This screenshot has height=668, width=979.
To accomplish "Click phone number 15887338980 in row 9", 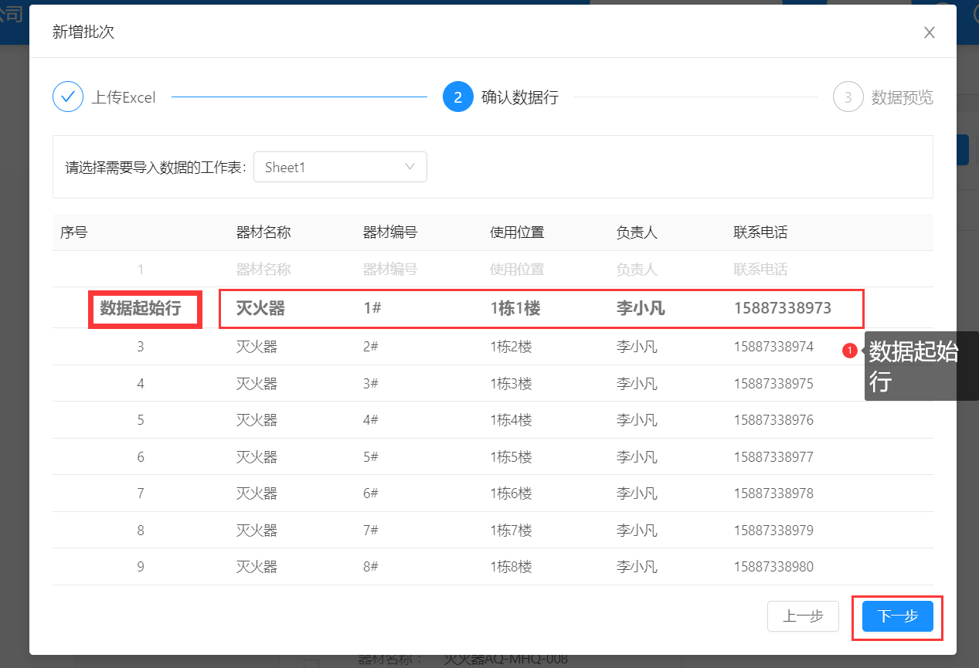I will (x=773, y=567).
